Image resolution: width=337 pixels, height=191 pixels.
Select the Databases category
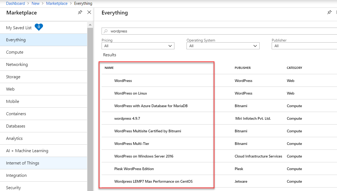[44, 126]
